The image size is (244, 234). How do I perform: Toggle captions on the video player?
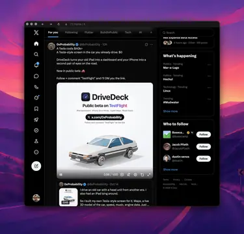point(122,174)
